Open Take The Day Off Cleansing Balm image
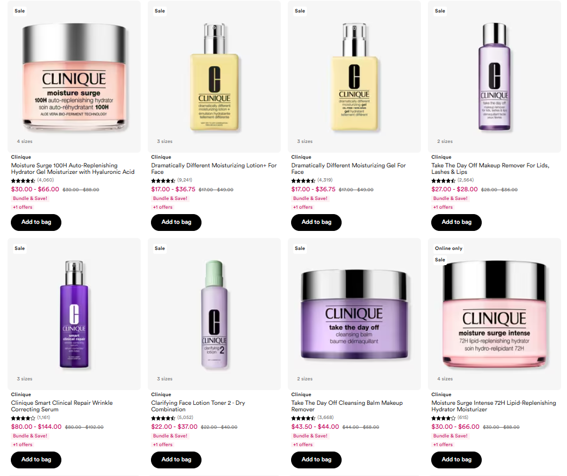Screen dimensions: 567x476 (354, 314)
